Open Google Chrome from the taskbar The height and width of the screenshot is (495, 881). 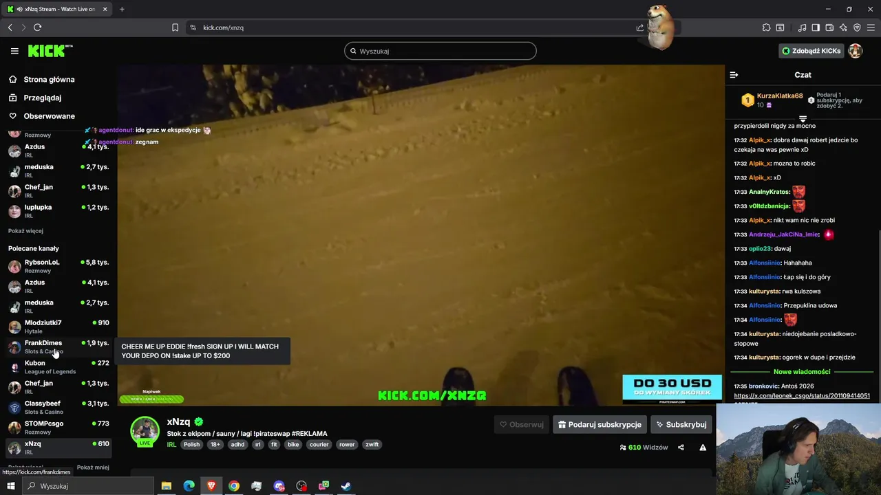click(234, 486)
